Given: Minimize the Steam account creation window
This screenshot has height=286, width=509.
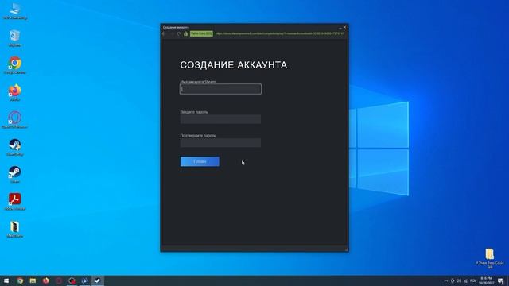Looking at the screenshot, I should [340, 27].
